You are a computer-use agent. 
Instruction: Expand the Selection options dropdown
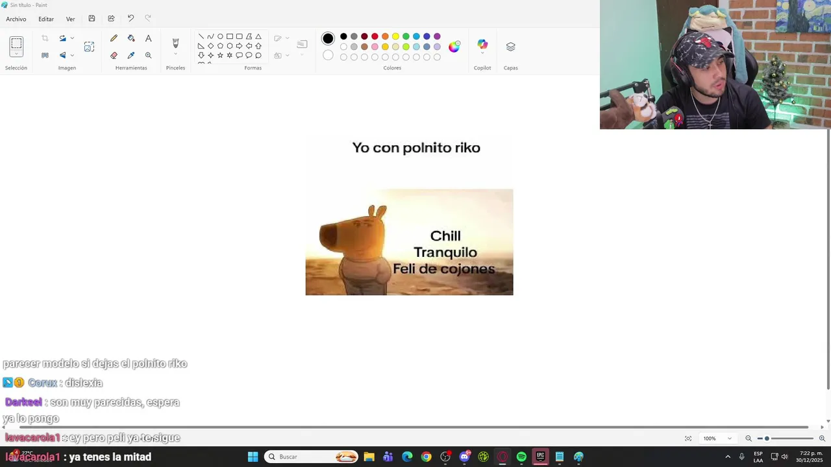pyautogui.click(x=16, y=54)
